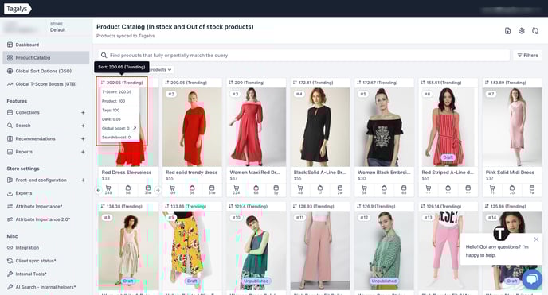This screenshot has width=548, height=295.
Task: Click global boost arrow link icon
Action: pyautogui.click(x=135, y=128)
